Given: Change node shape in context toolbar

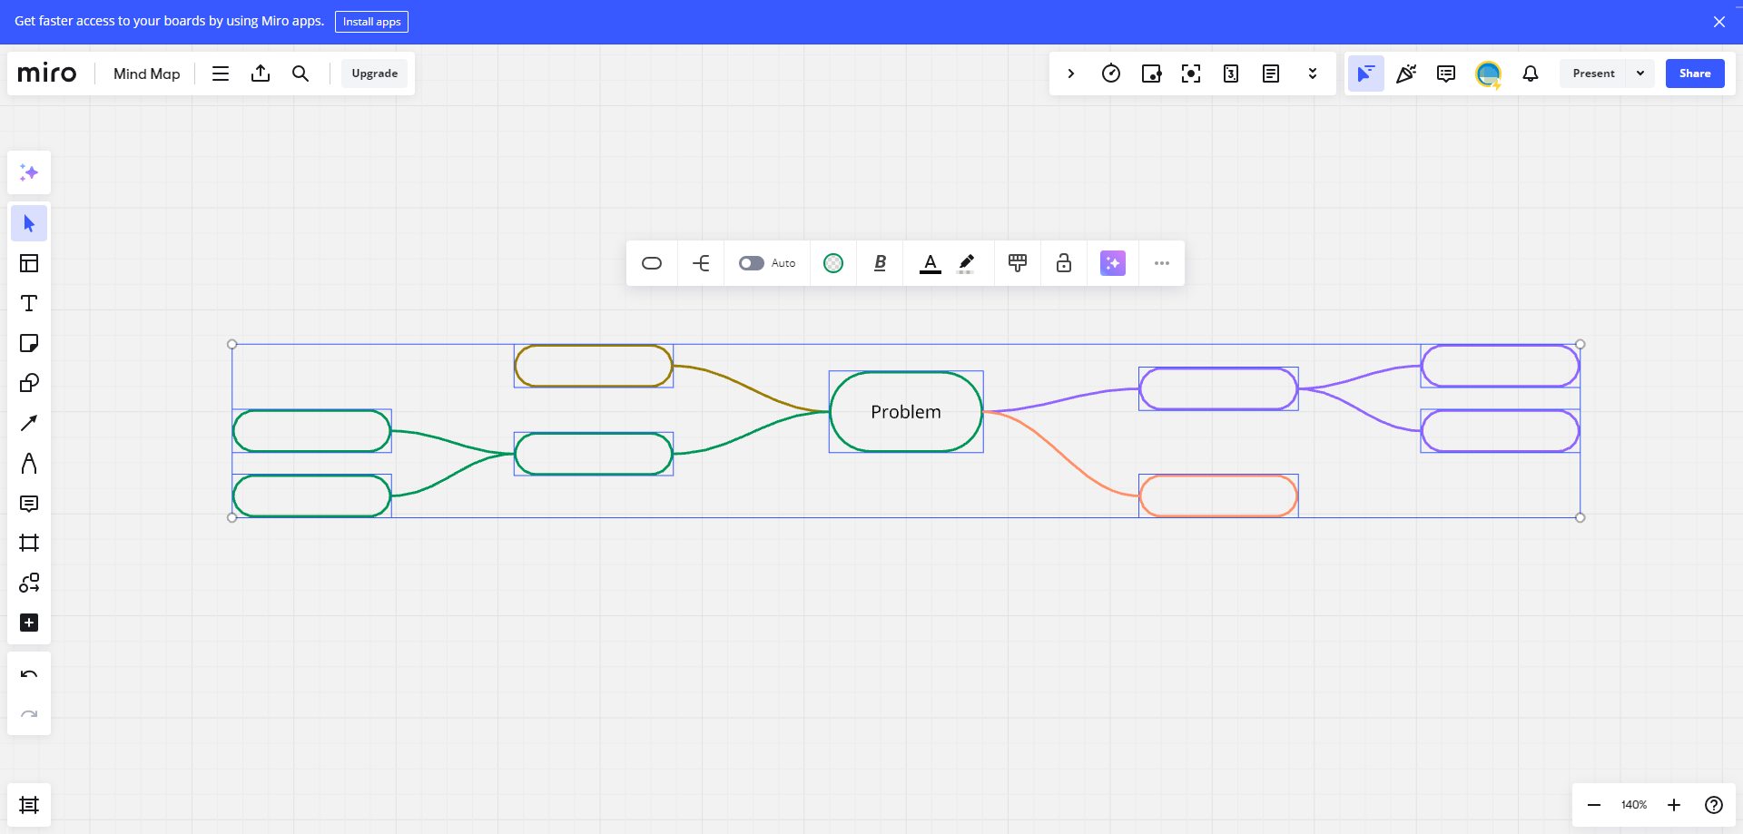Looking at the screenshot, I should click(652, 263).
